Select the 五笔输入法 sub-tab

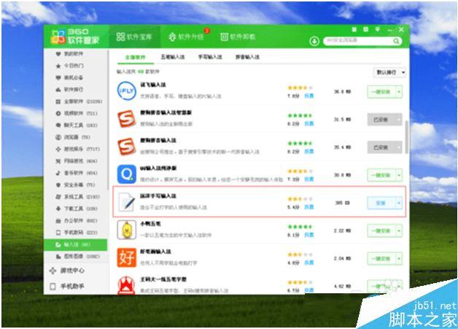click(173, 57)
